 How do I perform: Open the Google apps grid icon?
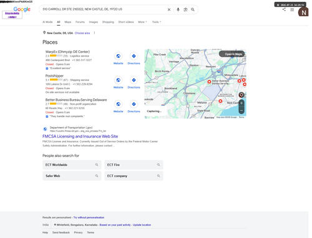click(x=292, y=9)
